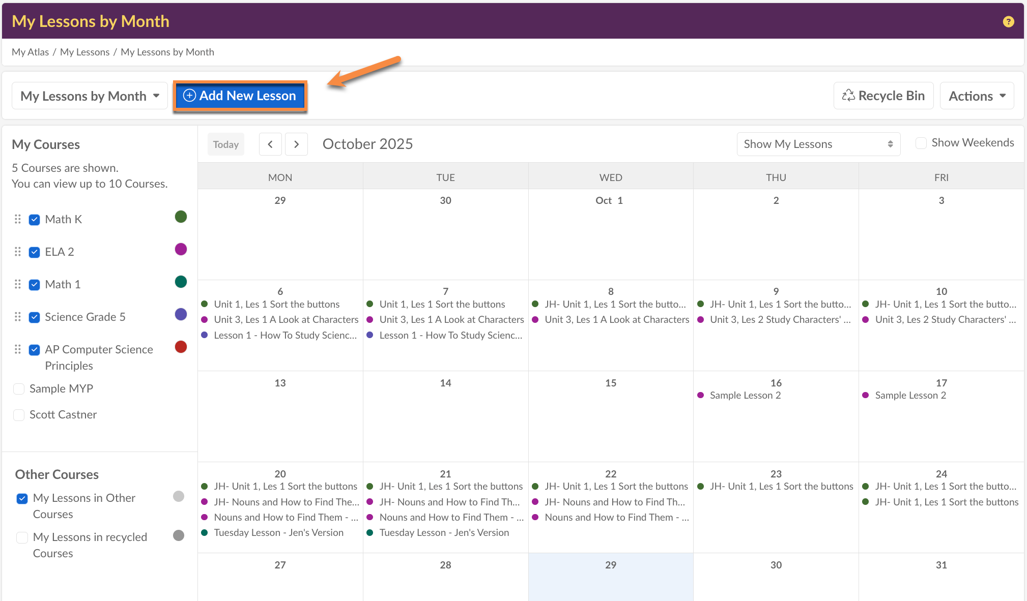This screenshot has height=601, width=1027.
Task: Click drag handle beside AP Computer Science Principles
Action: point(18,349)
